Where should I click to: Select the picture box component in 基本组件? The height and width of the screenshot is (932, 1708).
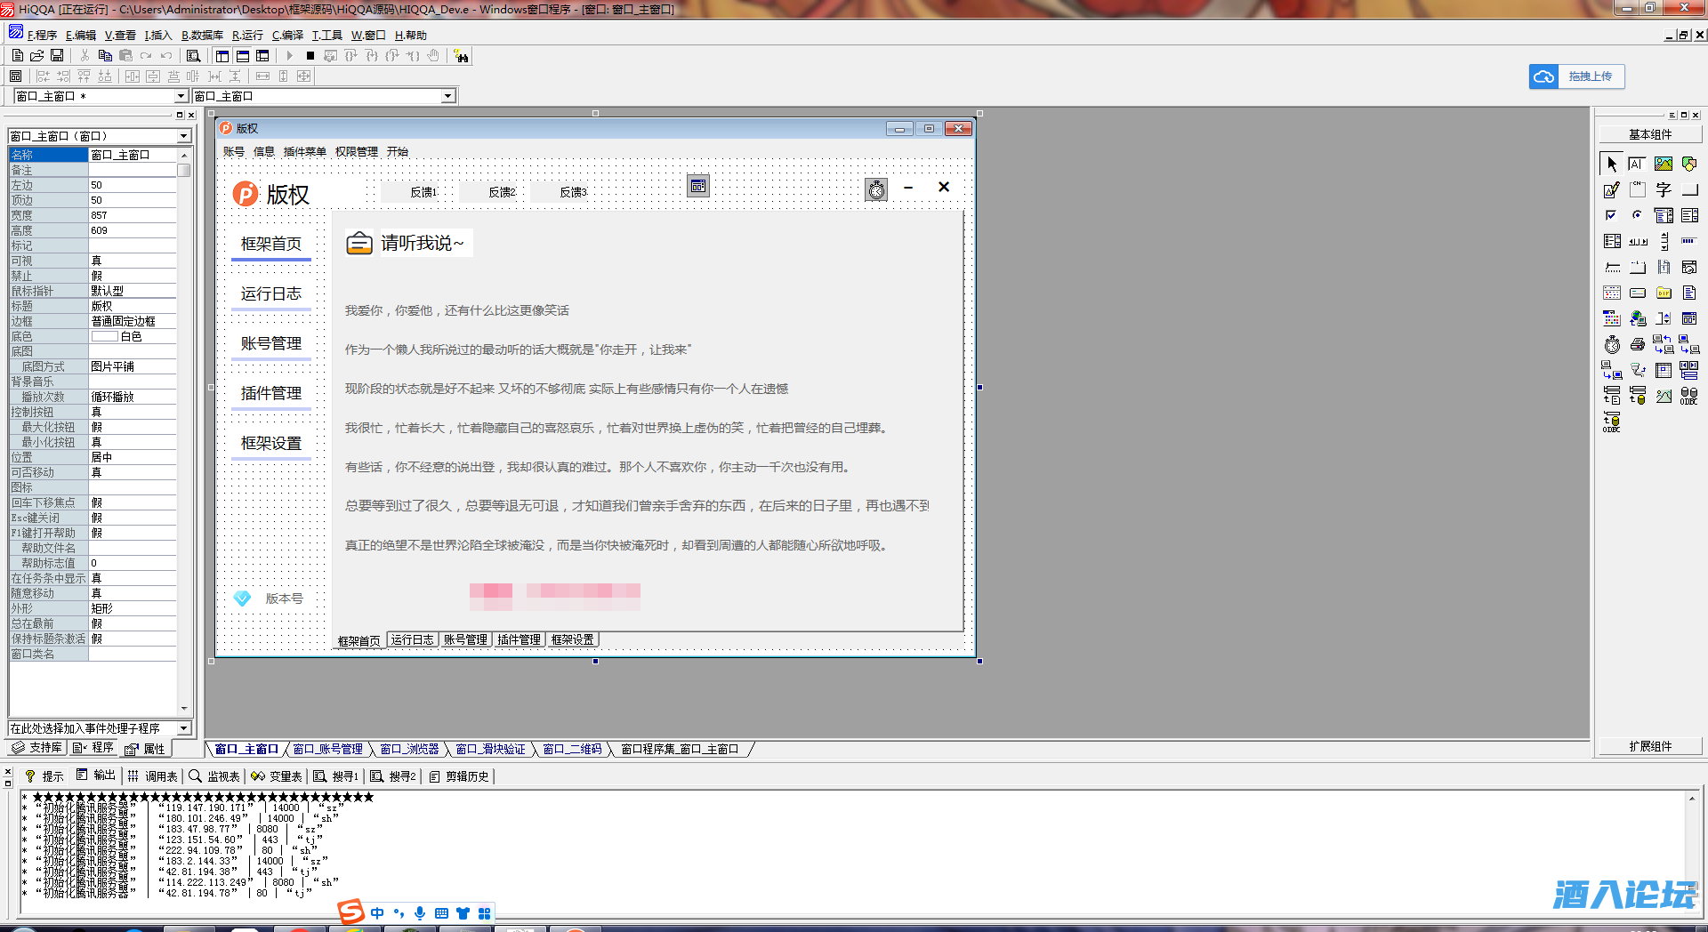1664,164
